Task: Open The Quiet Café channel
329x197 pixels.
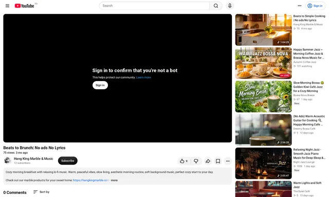Action: [x=302, y=191]
